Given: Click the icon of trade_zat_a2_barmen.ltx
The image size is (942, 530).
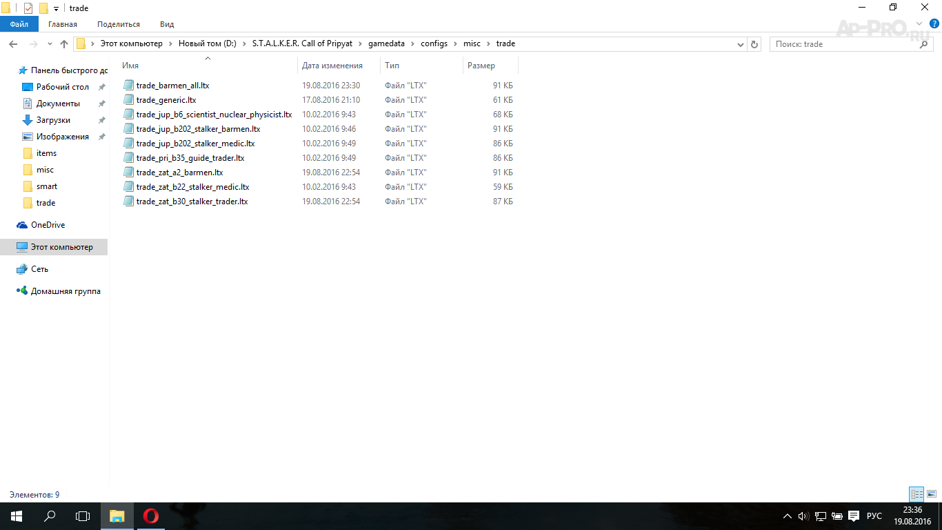Looking at the screenshot, I should pos(128,173).
